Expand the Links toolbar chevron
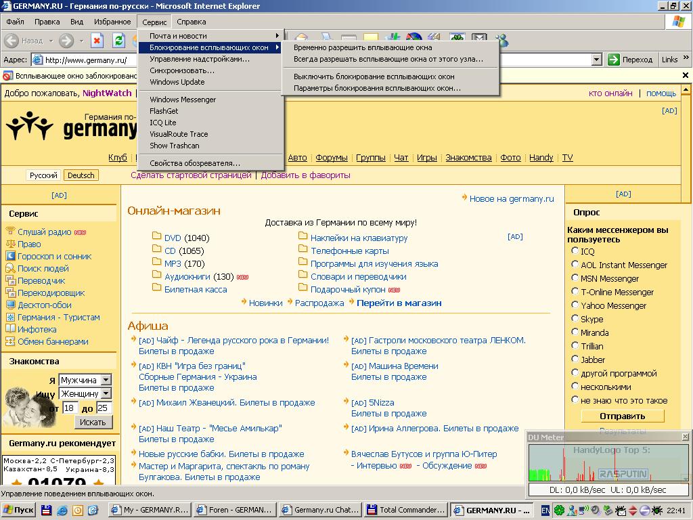 [686, 58]
